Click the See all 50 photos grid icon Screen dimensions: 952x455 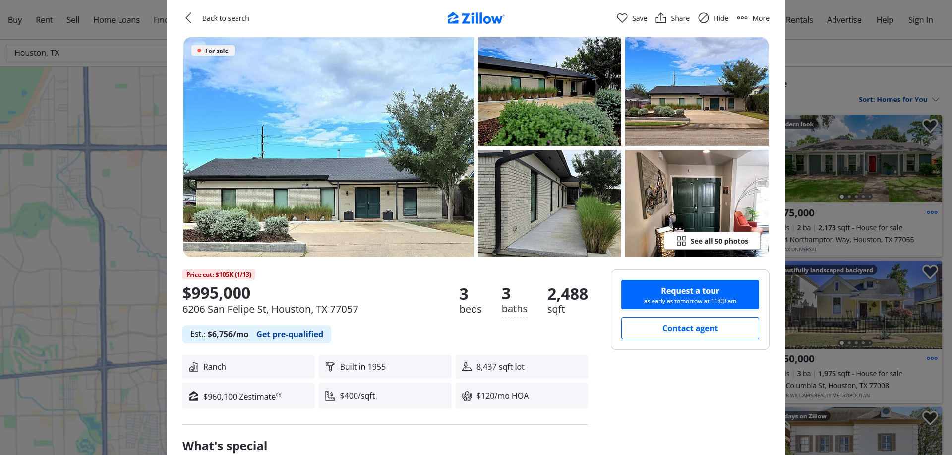point(681,241)
